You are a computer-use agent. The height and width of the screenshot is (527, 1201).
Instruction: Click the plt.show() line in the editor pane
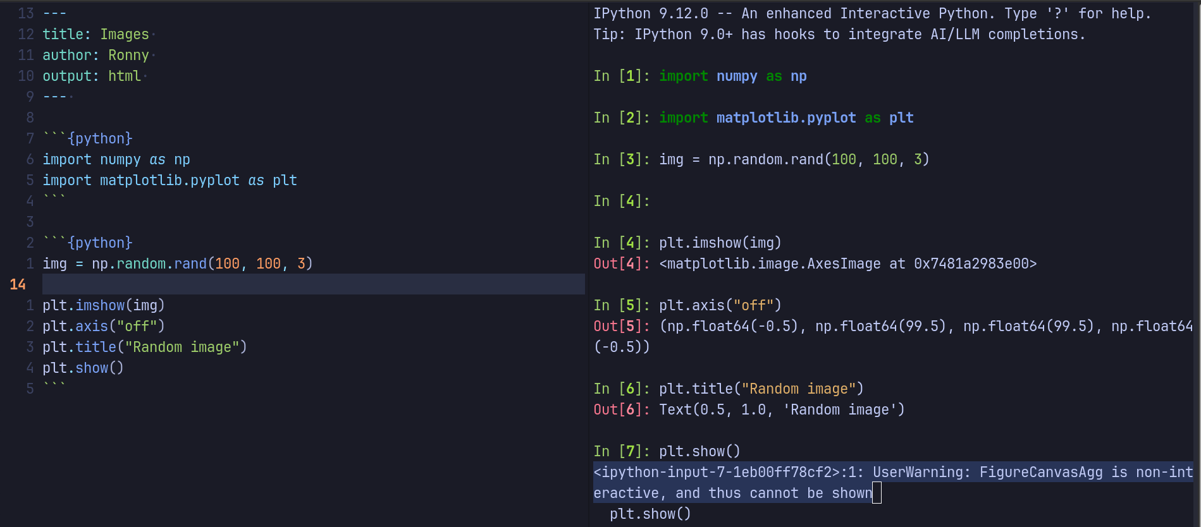(x=83, y=368)
